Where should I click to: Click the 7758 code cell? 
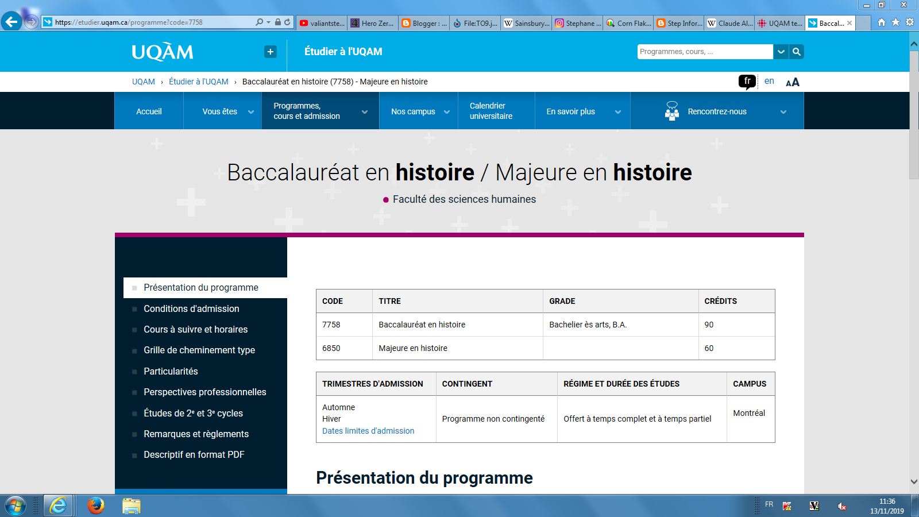click(x=344, y=325)
